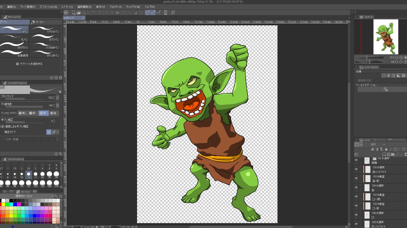Hide the 歯-ハイライト layer
This screenshot has width=407, height=228.
click(356, 169)
